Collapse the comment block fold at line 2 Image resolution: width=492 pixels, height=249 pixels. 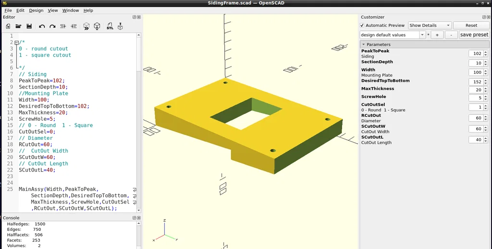(x=16, y=43)
